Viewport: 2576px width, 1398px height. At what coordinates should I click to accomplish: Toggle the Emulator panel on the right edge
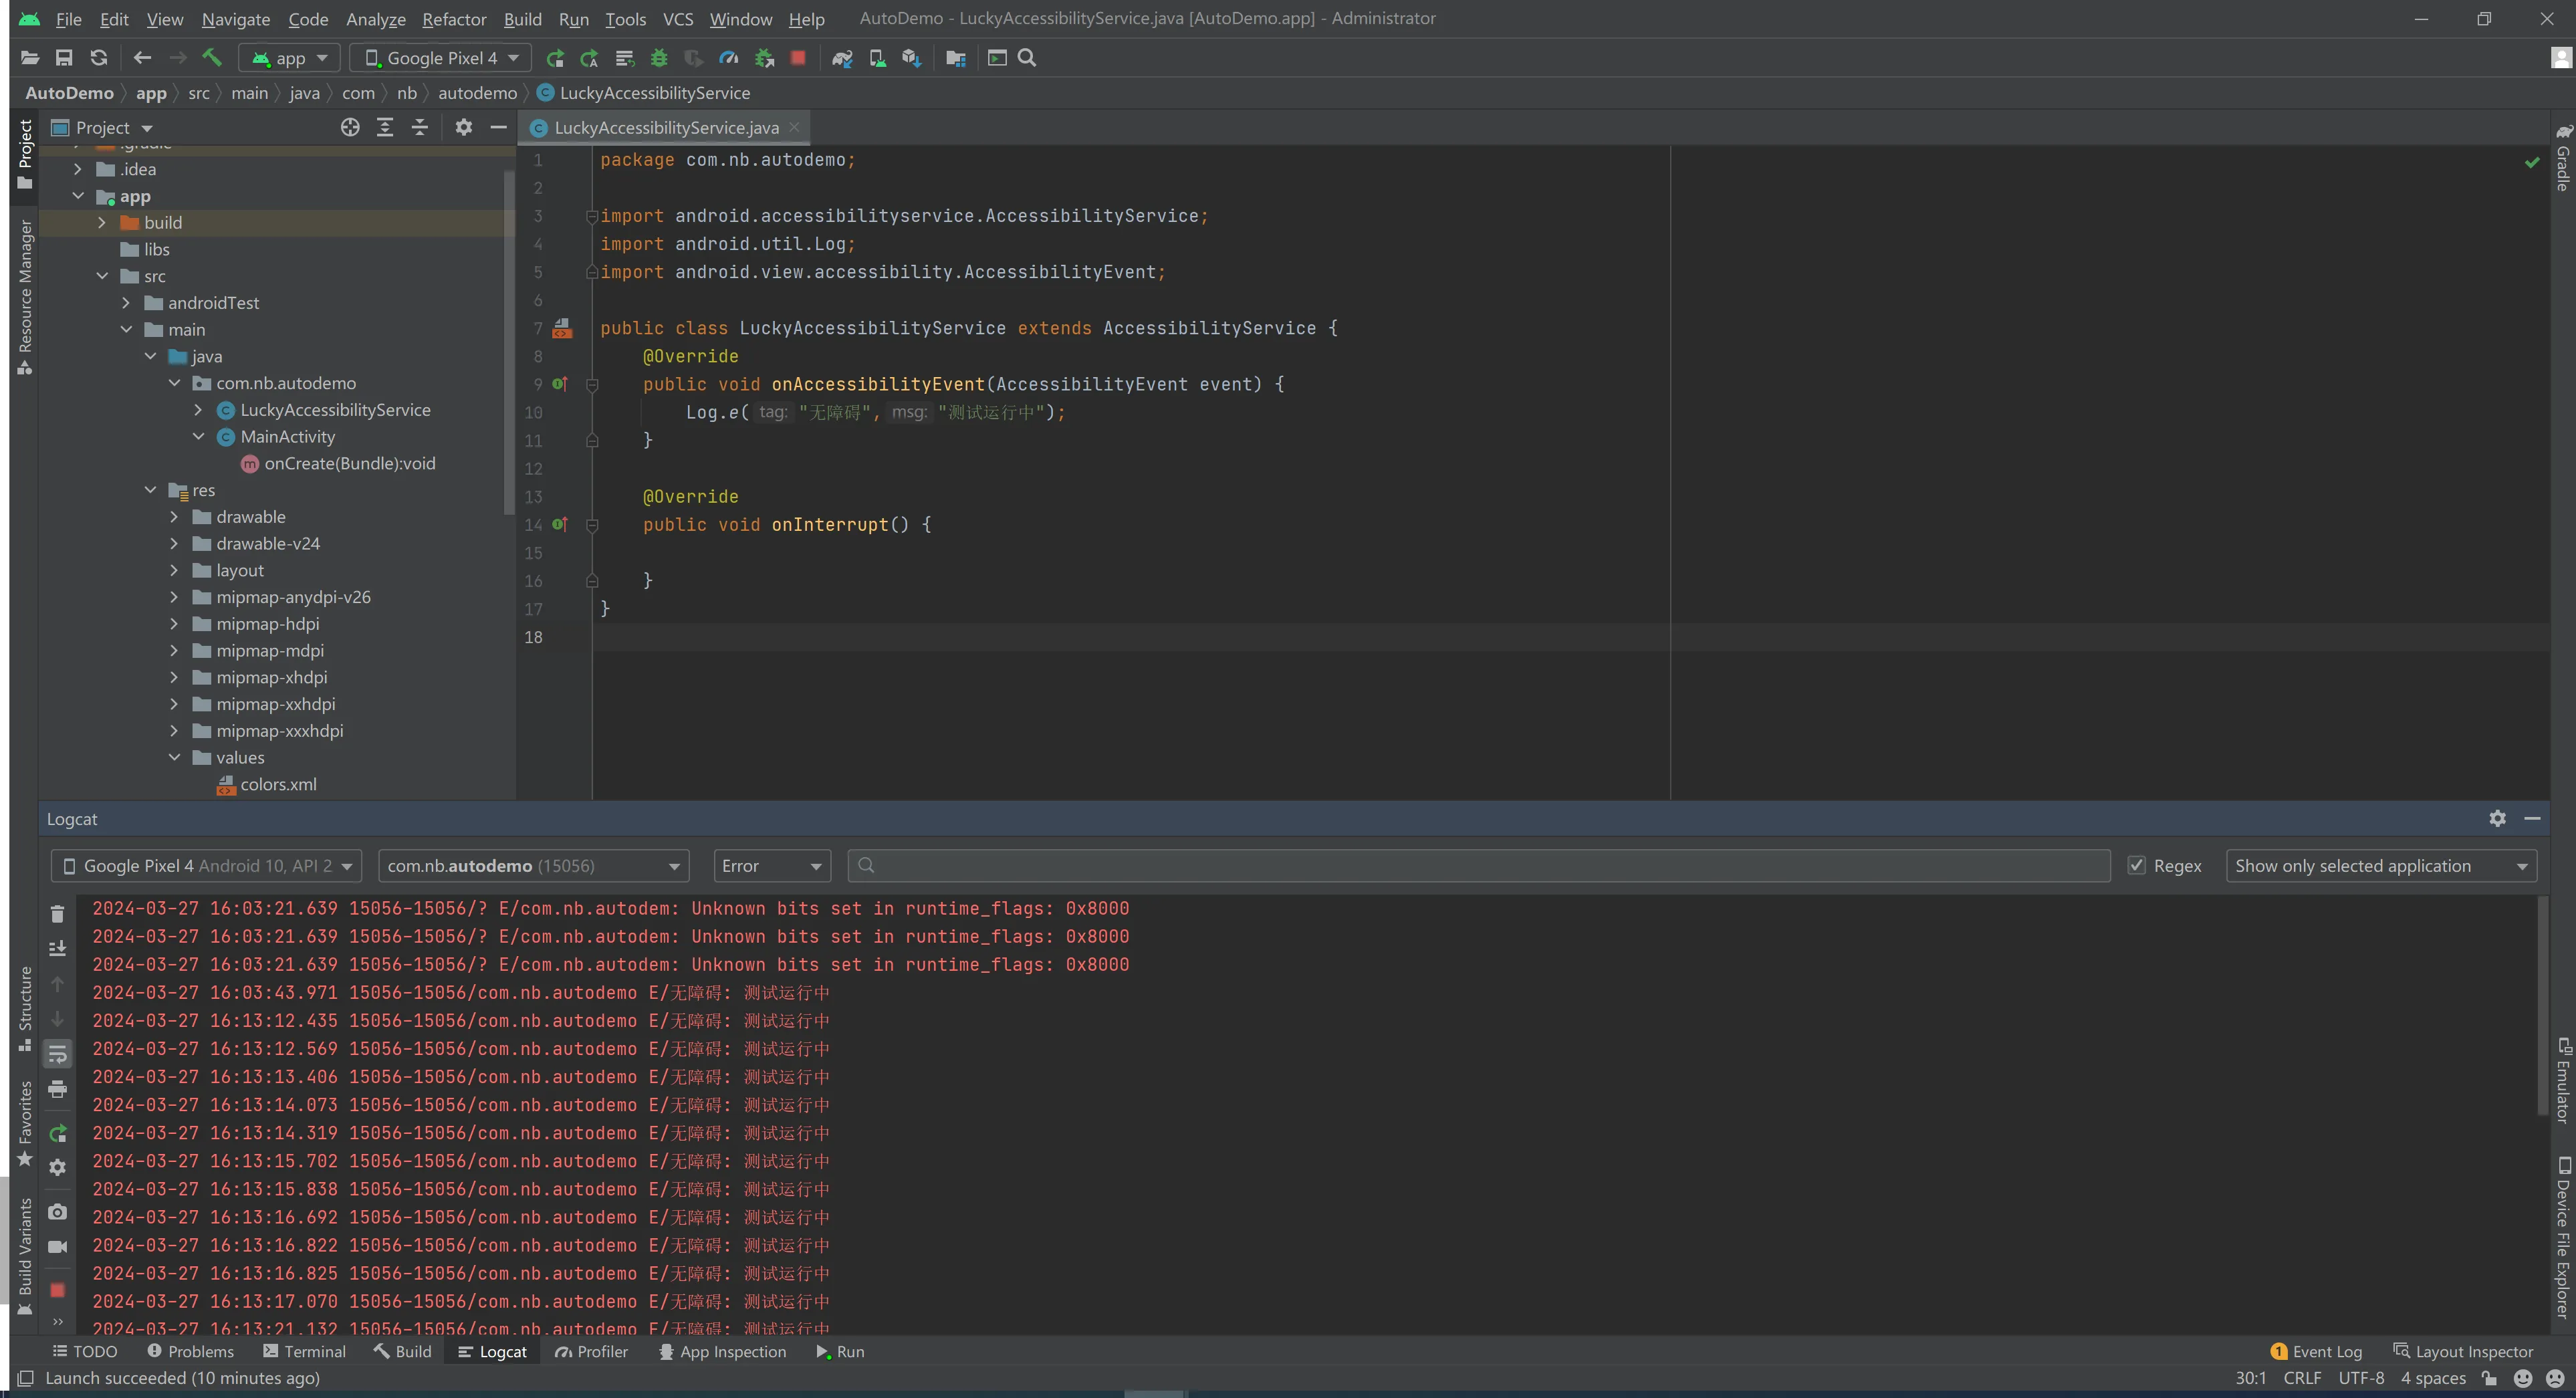[x=2563, y=1081]
